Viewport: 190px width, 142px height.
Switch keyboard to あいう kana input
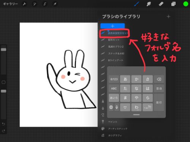tap(114, 98)
